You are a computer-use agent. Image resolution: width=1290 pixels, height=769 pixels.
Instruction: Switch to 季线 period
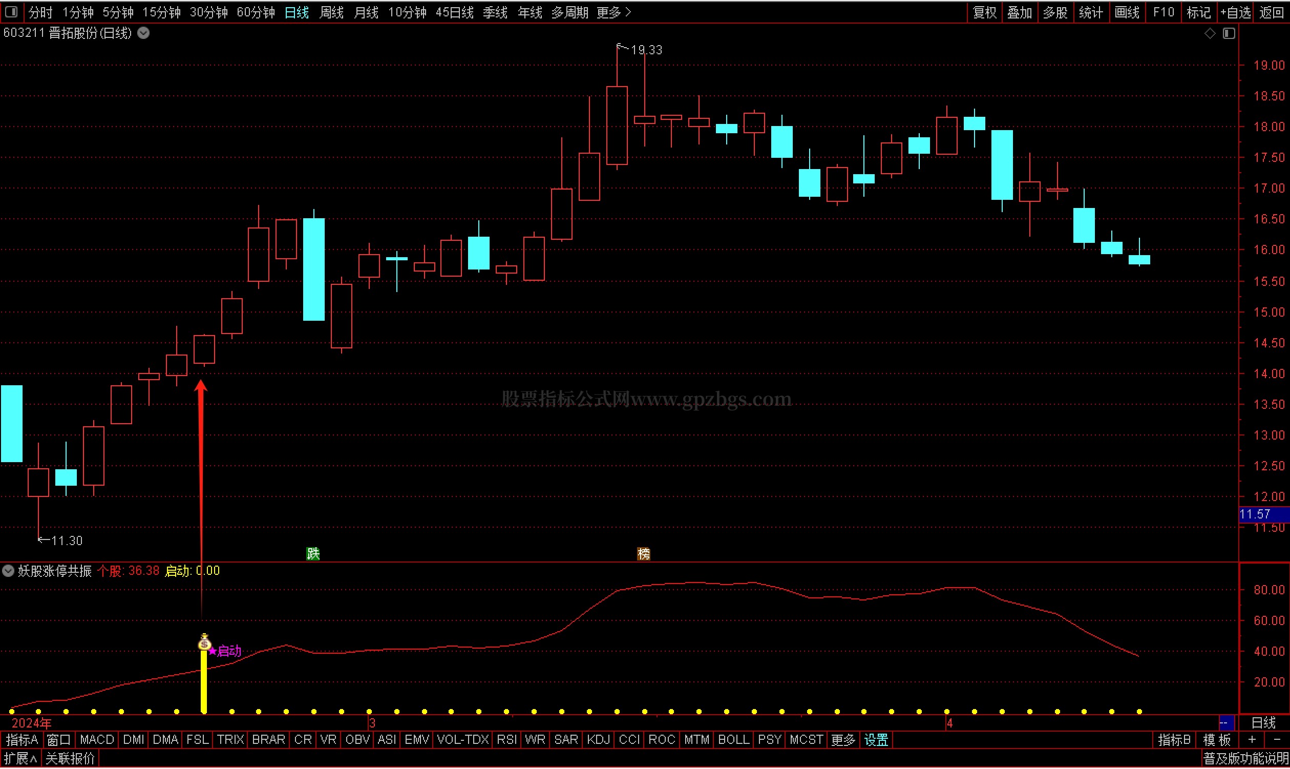point(495,12)
